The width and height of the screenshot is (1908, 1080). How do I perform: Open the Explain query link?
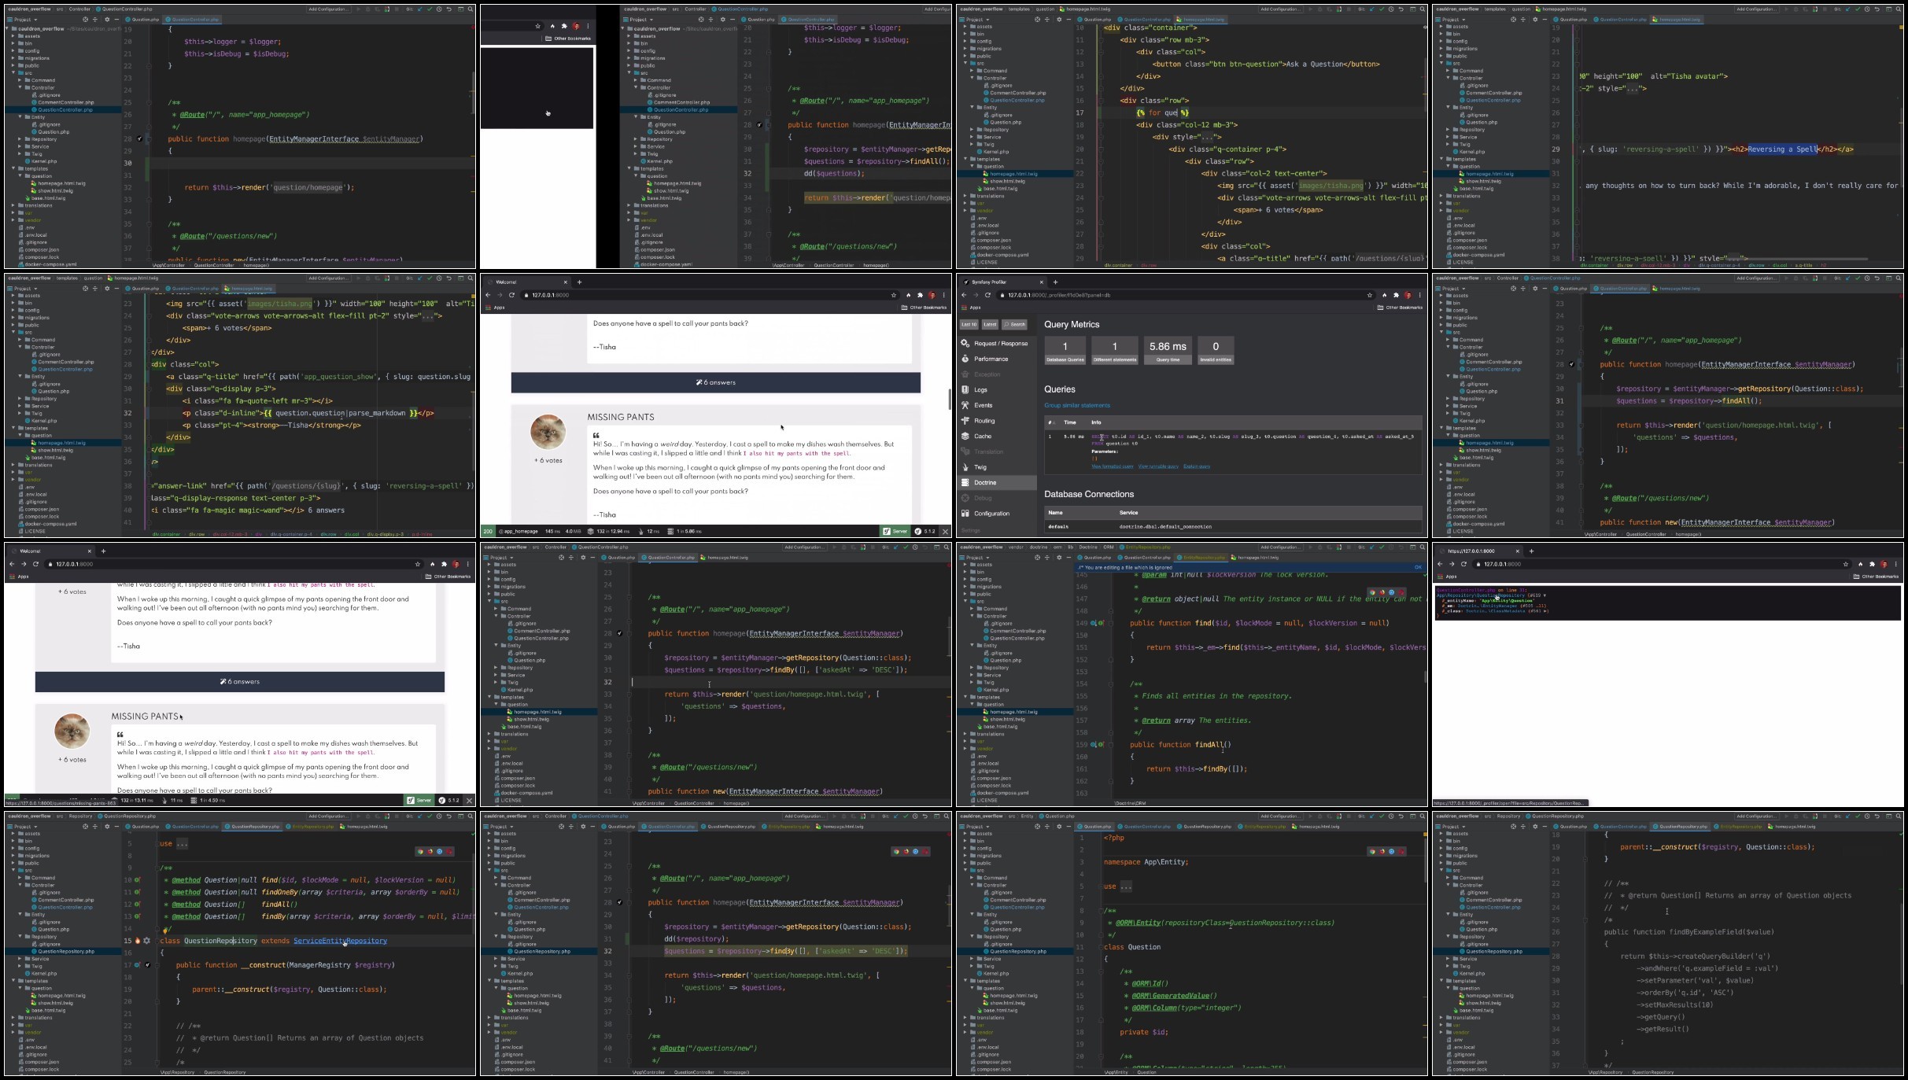(1197, 466)
